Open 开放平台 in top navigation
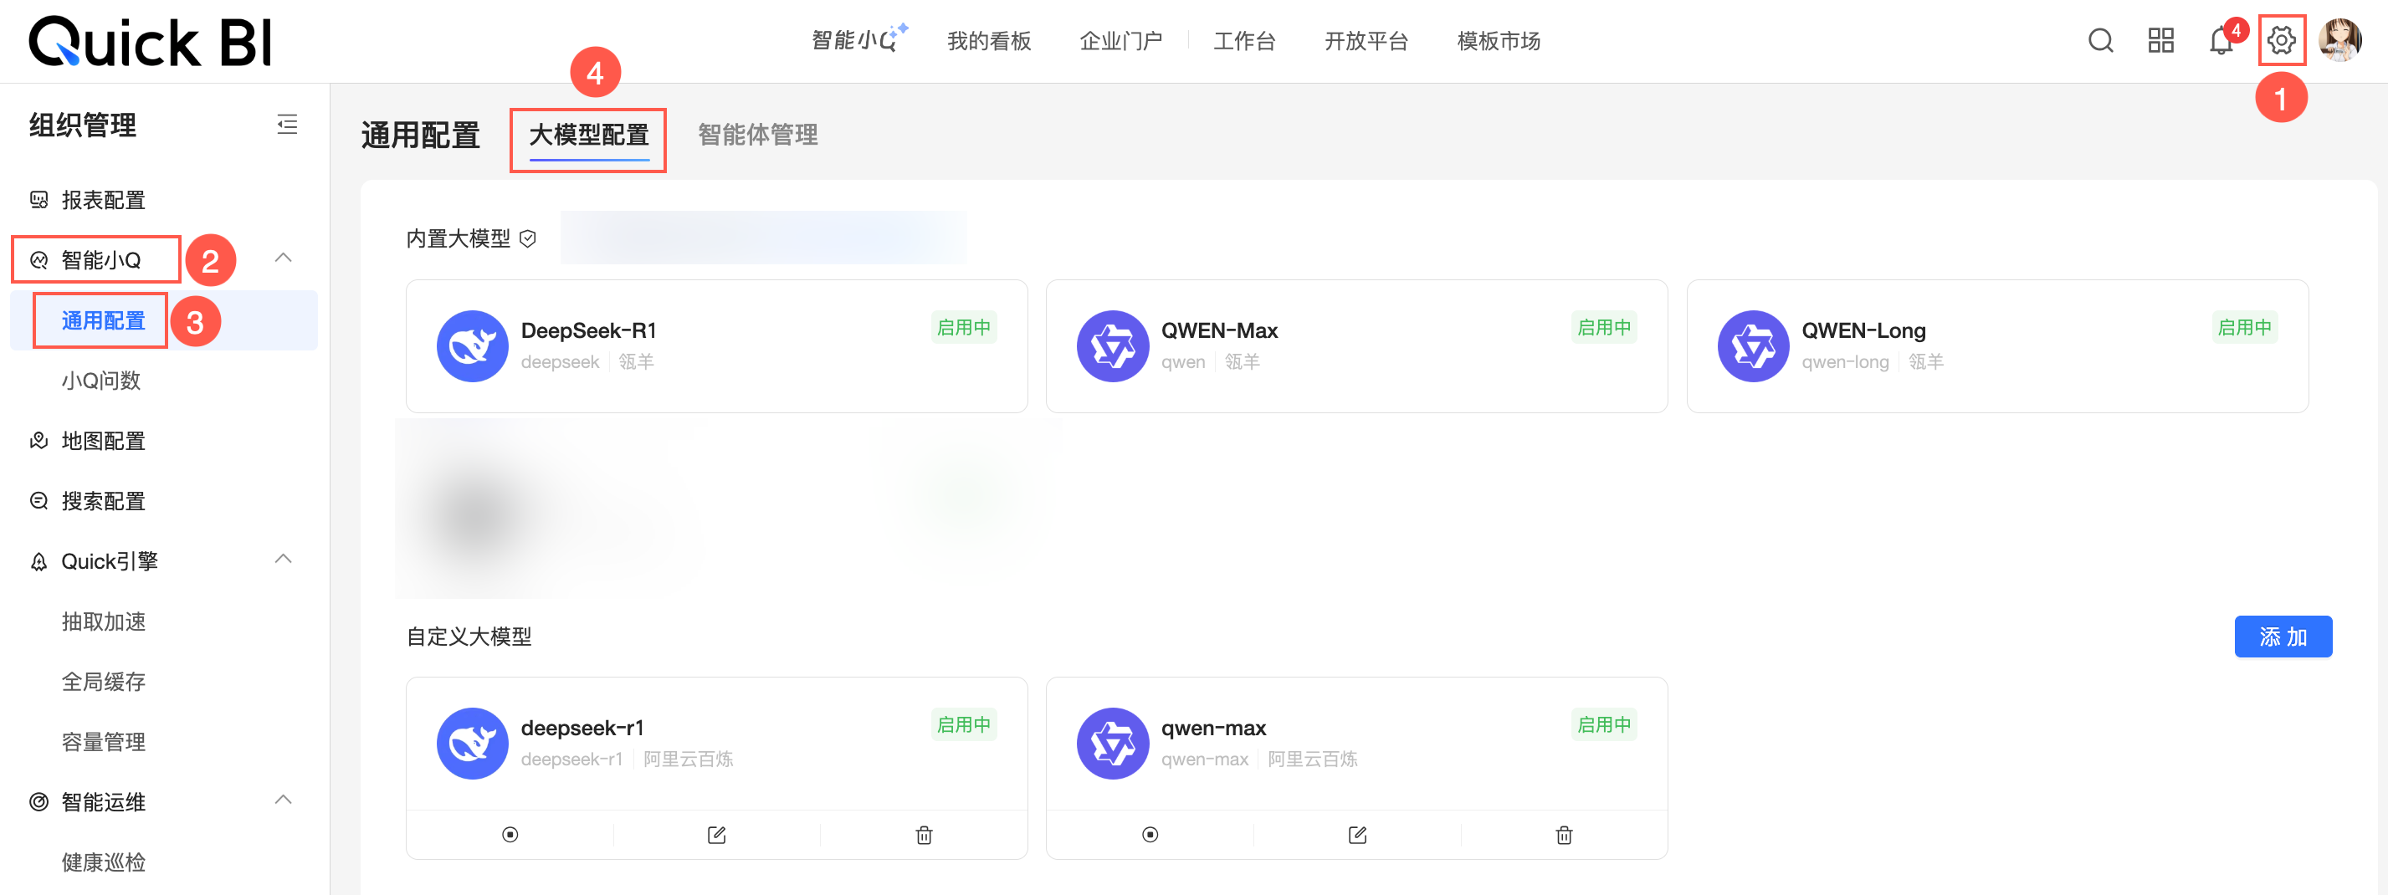This screenshot has width=2388, height=895. coord(1366,41)
